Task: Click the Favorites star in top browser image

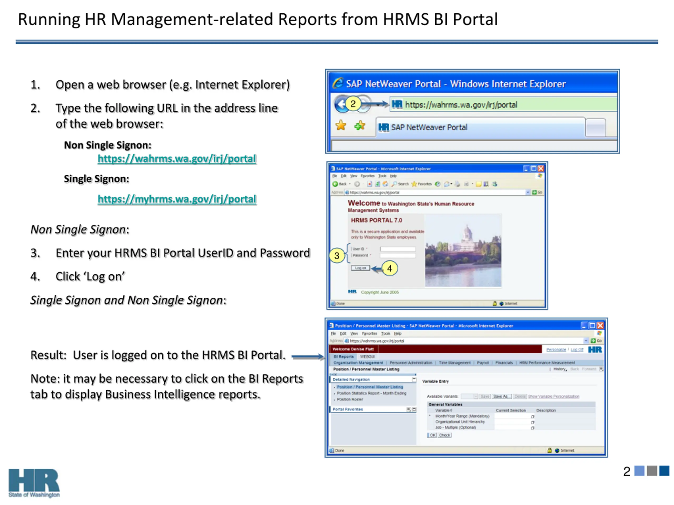Action: (x=341, y=125)
